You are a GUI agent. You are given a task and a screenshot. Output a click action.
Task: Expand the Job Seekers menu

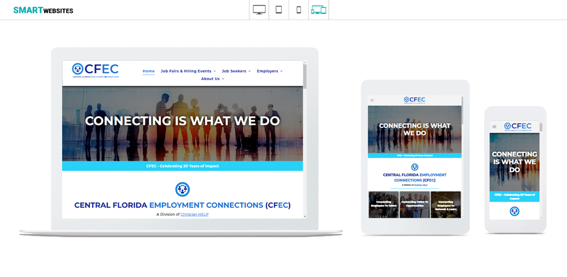[236, 71]
